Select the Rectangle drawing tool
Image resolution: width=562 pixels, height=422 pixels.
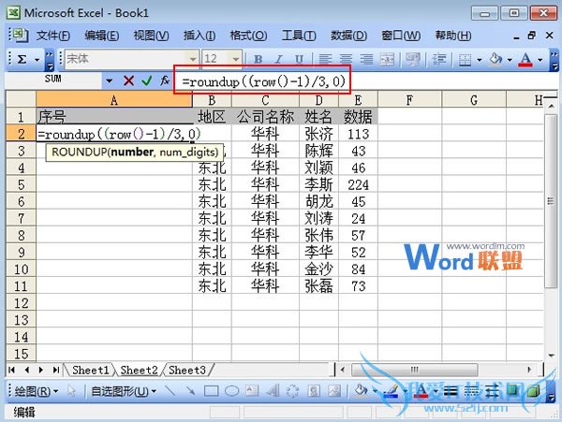point(211,391)
